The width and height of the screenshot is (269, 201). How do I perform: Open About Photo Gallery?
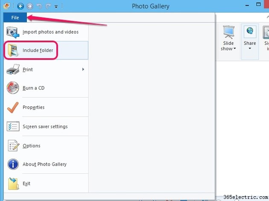click(46, 164)
